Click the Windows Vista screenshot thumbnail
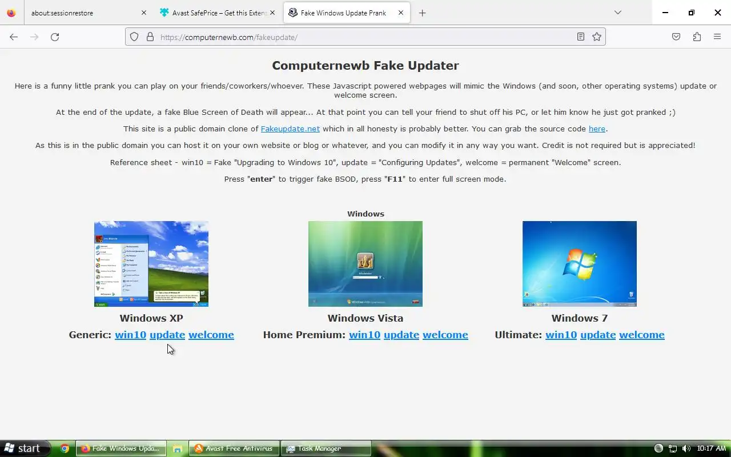 365,264
